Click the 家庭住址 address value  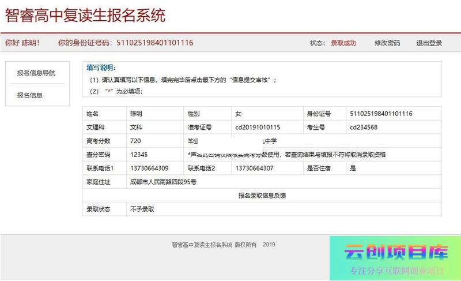coord(163,182)
